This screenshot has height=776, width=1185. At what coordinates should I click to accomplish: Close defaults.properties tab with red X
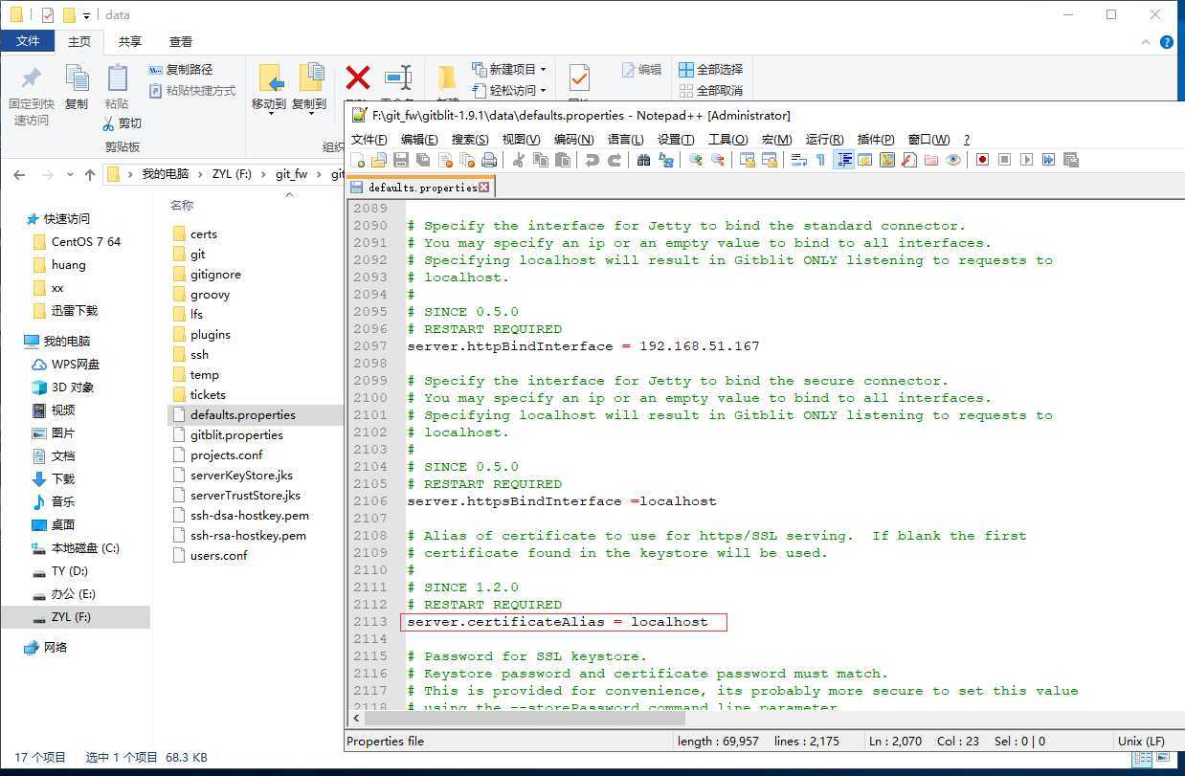[x=484, y=188]
